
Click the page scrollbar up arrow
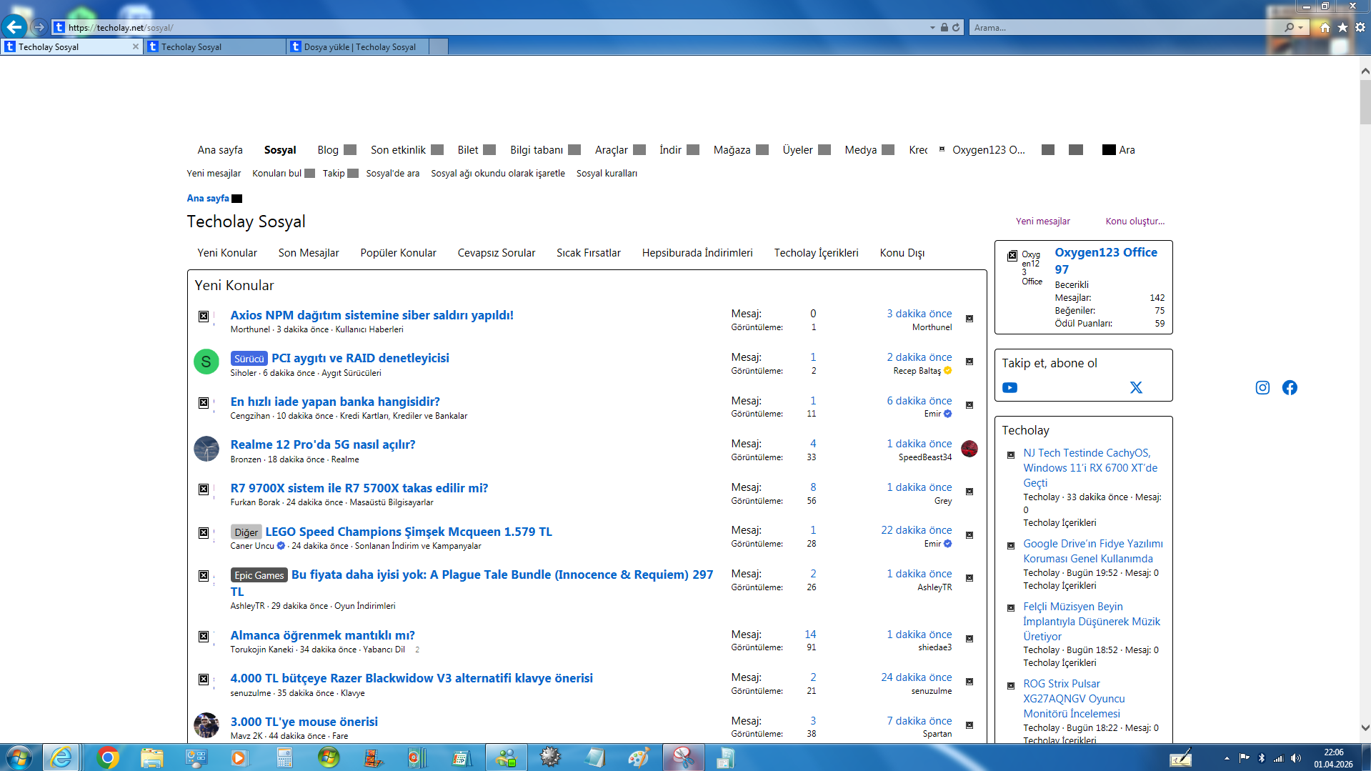(1365, 71)
